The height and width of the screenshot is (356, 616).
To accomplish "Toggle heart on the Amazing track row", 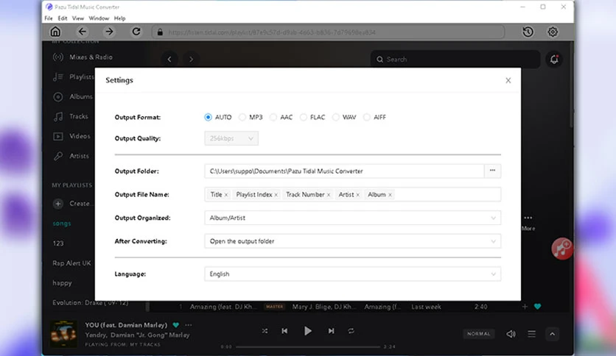I will [x=537, y=307].
